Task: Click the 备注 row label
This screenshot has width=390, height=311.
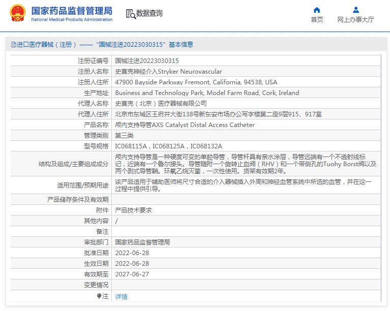Action: [x=102, y=232]
